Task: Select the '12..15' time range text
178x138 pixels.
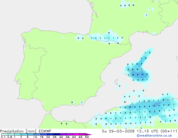Action: pos(143,131)
